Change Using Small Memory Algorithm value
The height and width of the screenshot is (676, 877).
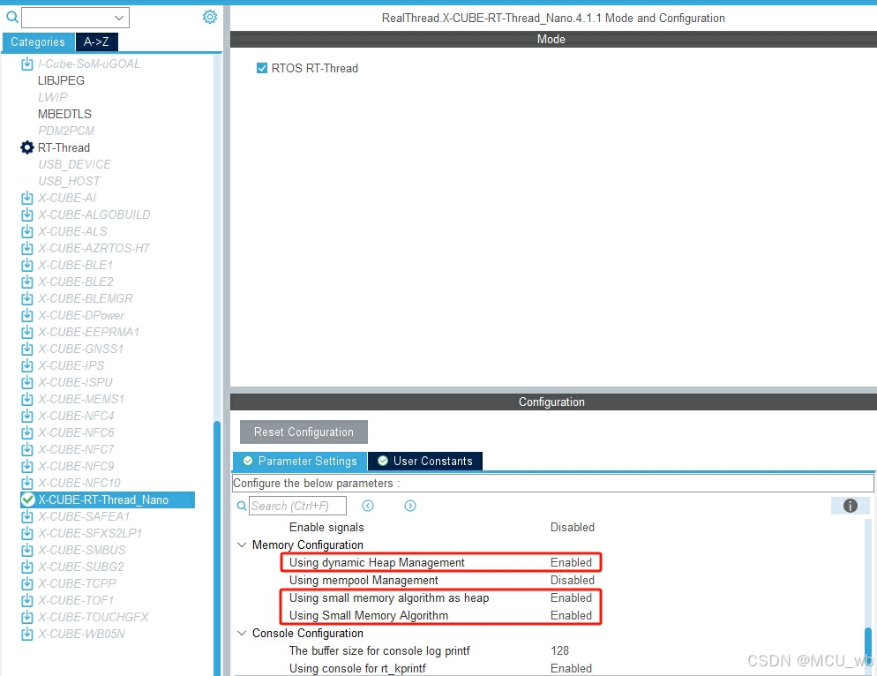tap(571, 616)
